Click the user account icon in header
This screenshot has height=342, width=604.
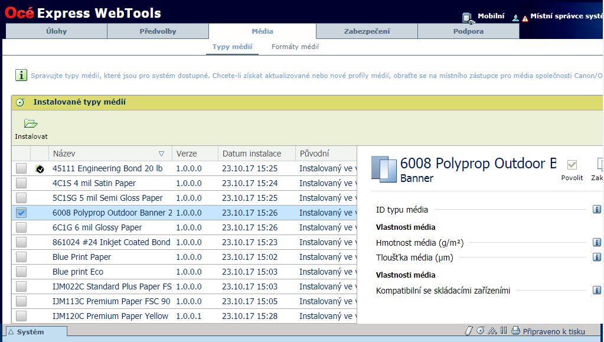(515, 18)
